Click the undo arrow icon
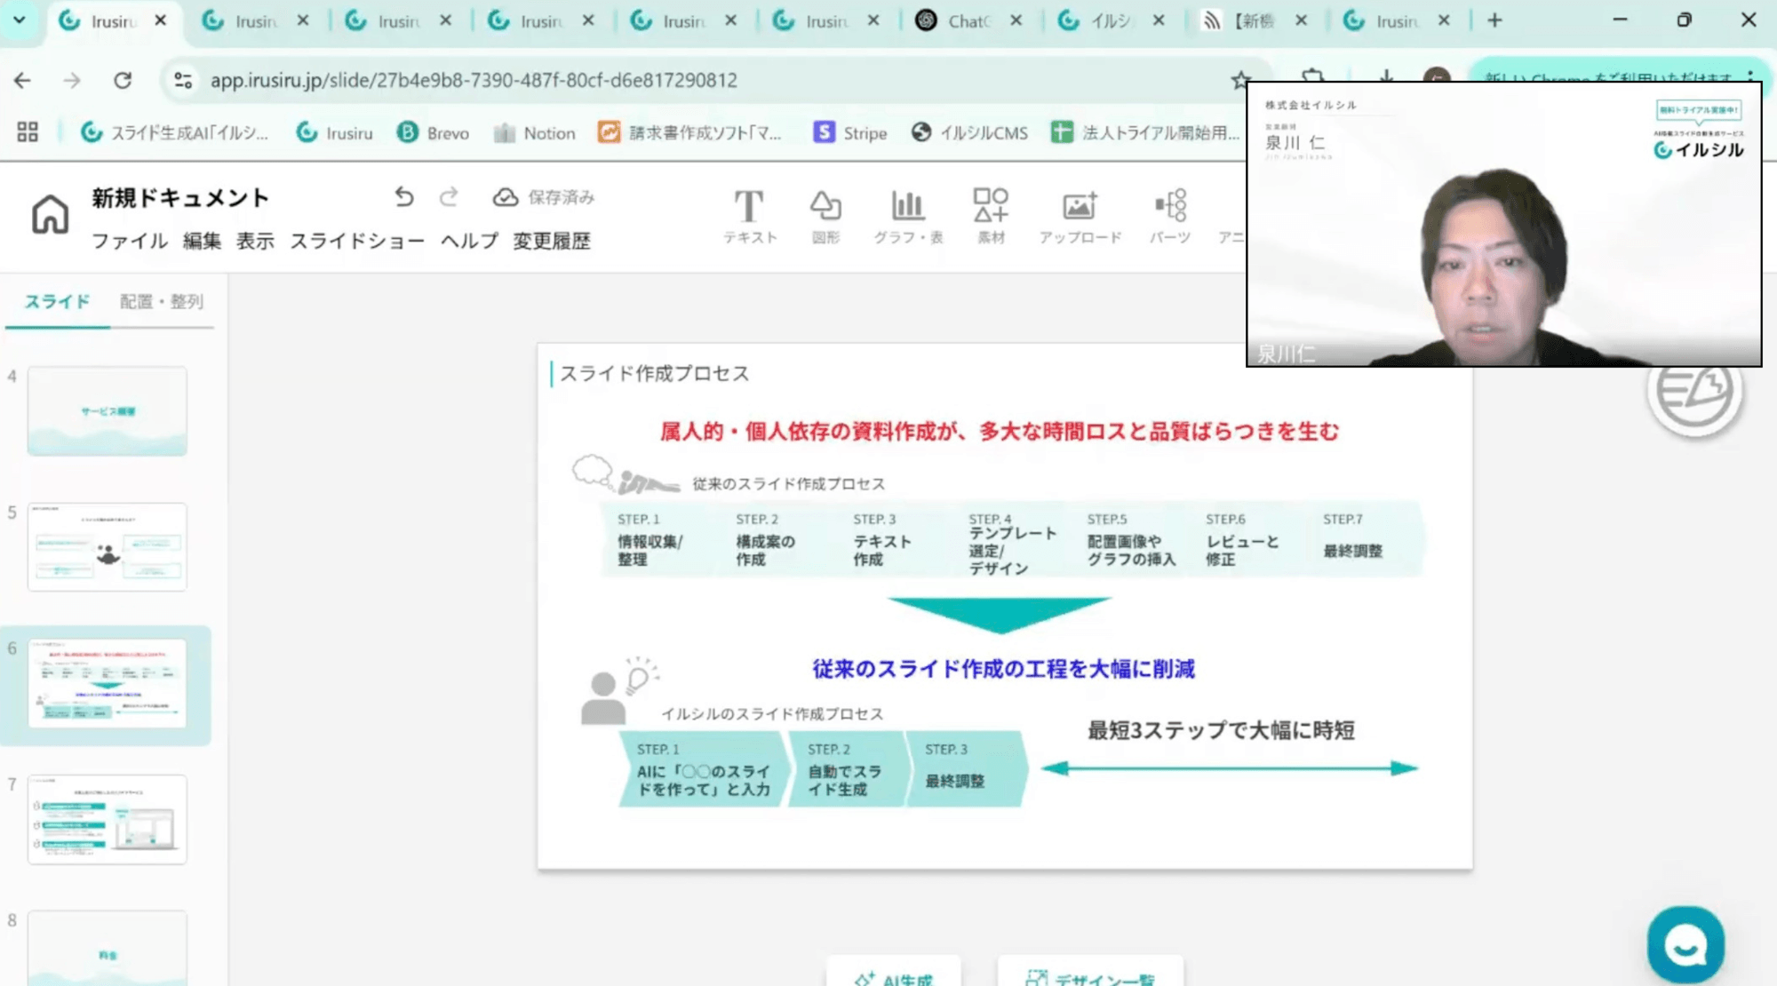The image size is (1777, 986). pos(404,196)
